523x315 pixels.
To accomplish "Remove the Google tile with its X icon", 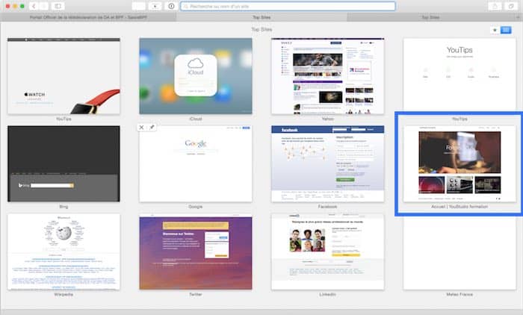I will tap(141, 128).
